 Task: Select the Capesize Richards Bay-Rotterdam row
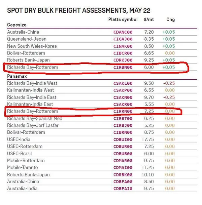[102, 67]
